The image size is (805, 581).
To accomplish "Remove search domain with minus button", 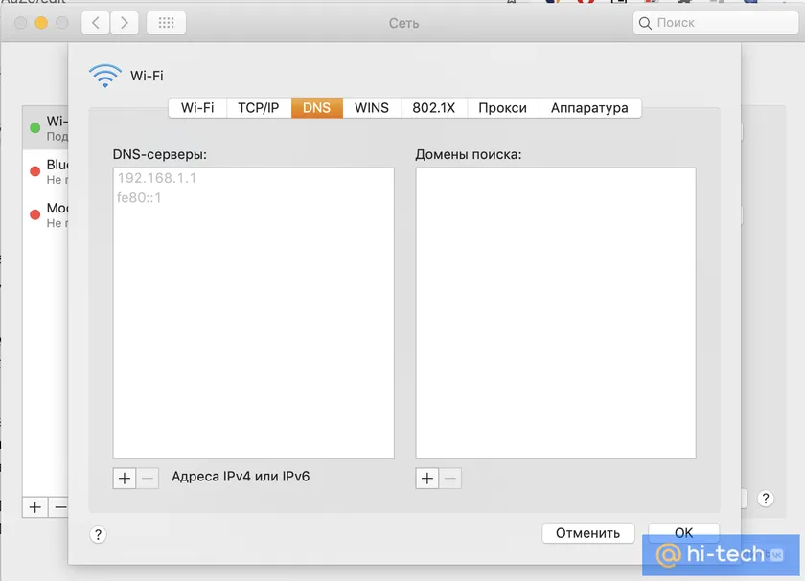I will [x=450, y=479].
